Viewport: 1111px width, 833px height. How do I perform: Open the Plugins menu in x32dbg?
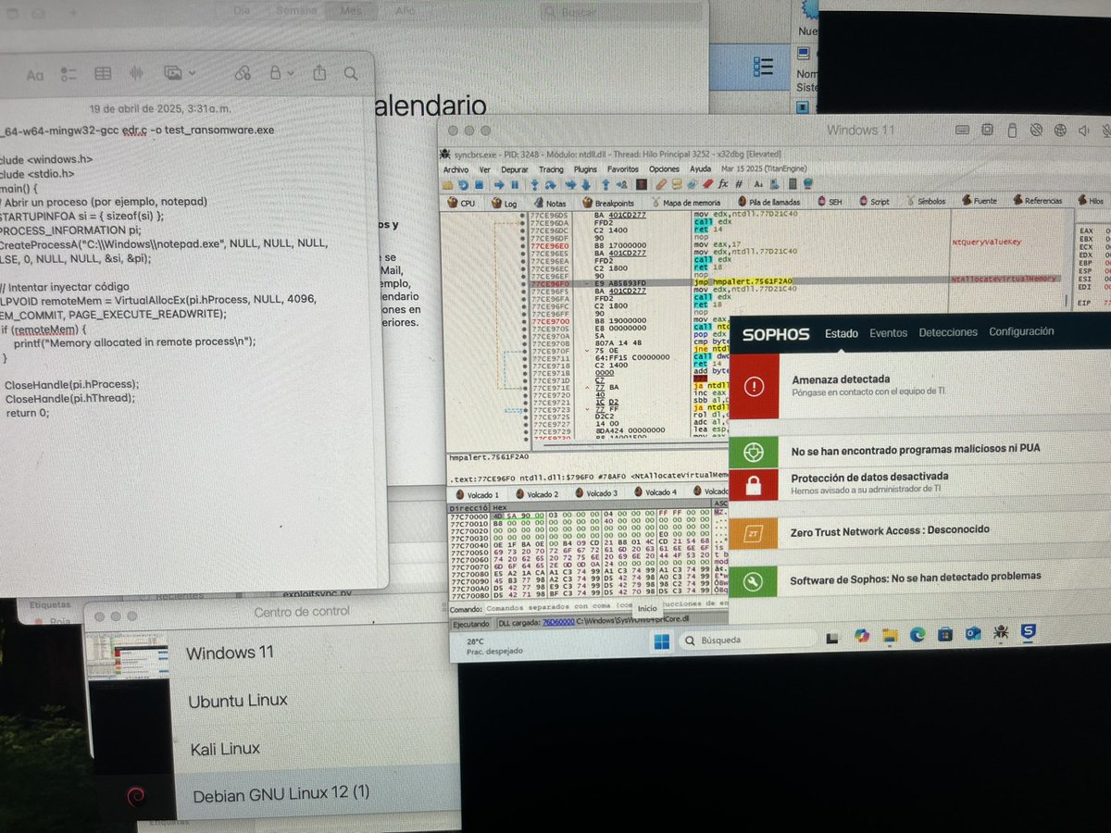(585, 169)
